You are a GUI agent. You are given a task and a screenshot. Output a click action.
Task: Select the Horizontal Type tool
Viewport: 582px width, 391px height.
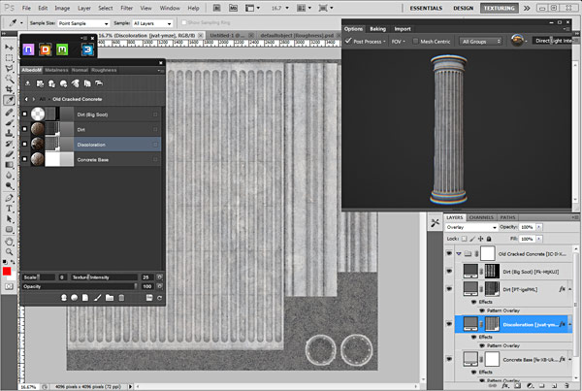[x=9, y=209]
